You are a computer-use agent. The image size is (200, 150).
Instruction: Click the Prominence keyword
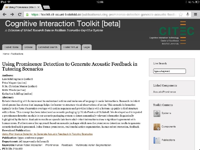coord(52,145)
